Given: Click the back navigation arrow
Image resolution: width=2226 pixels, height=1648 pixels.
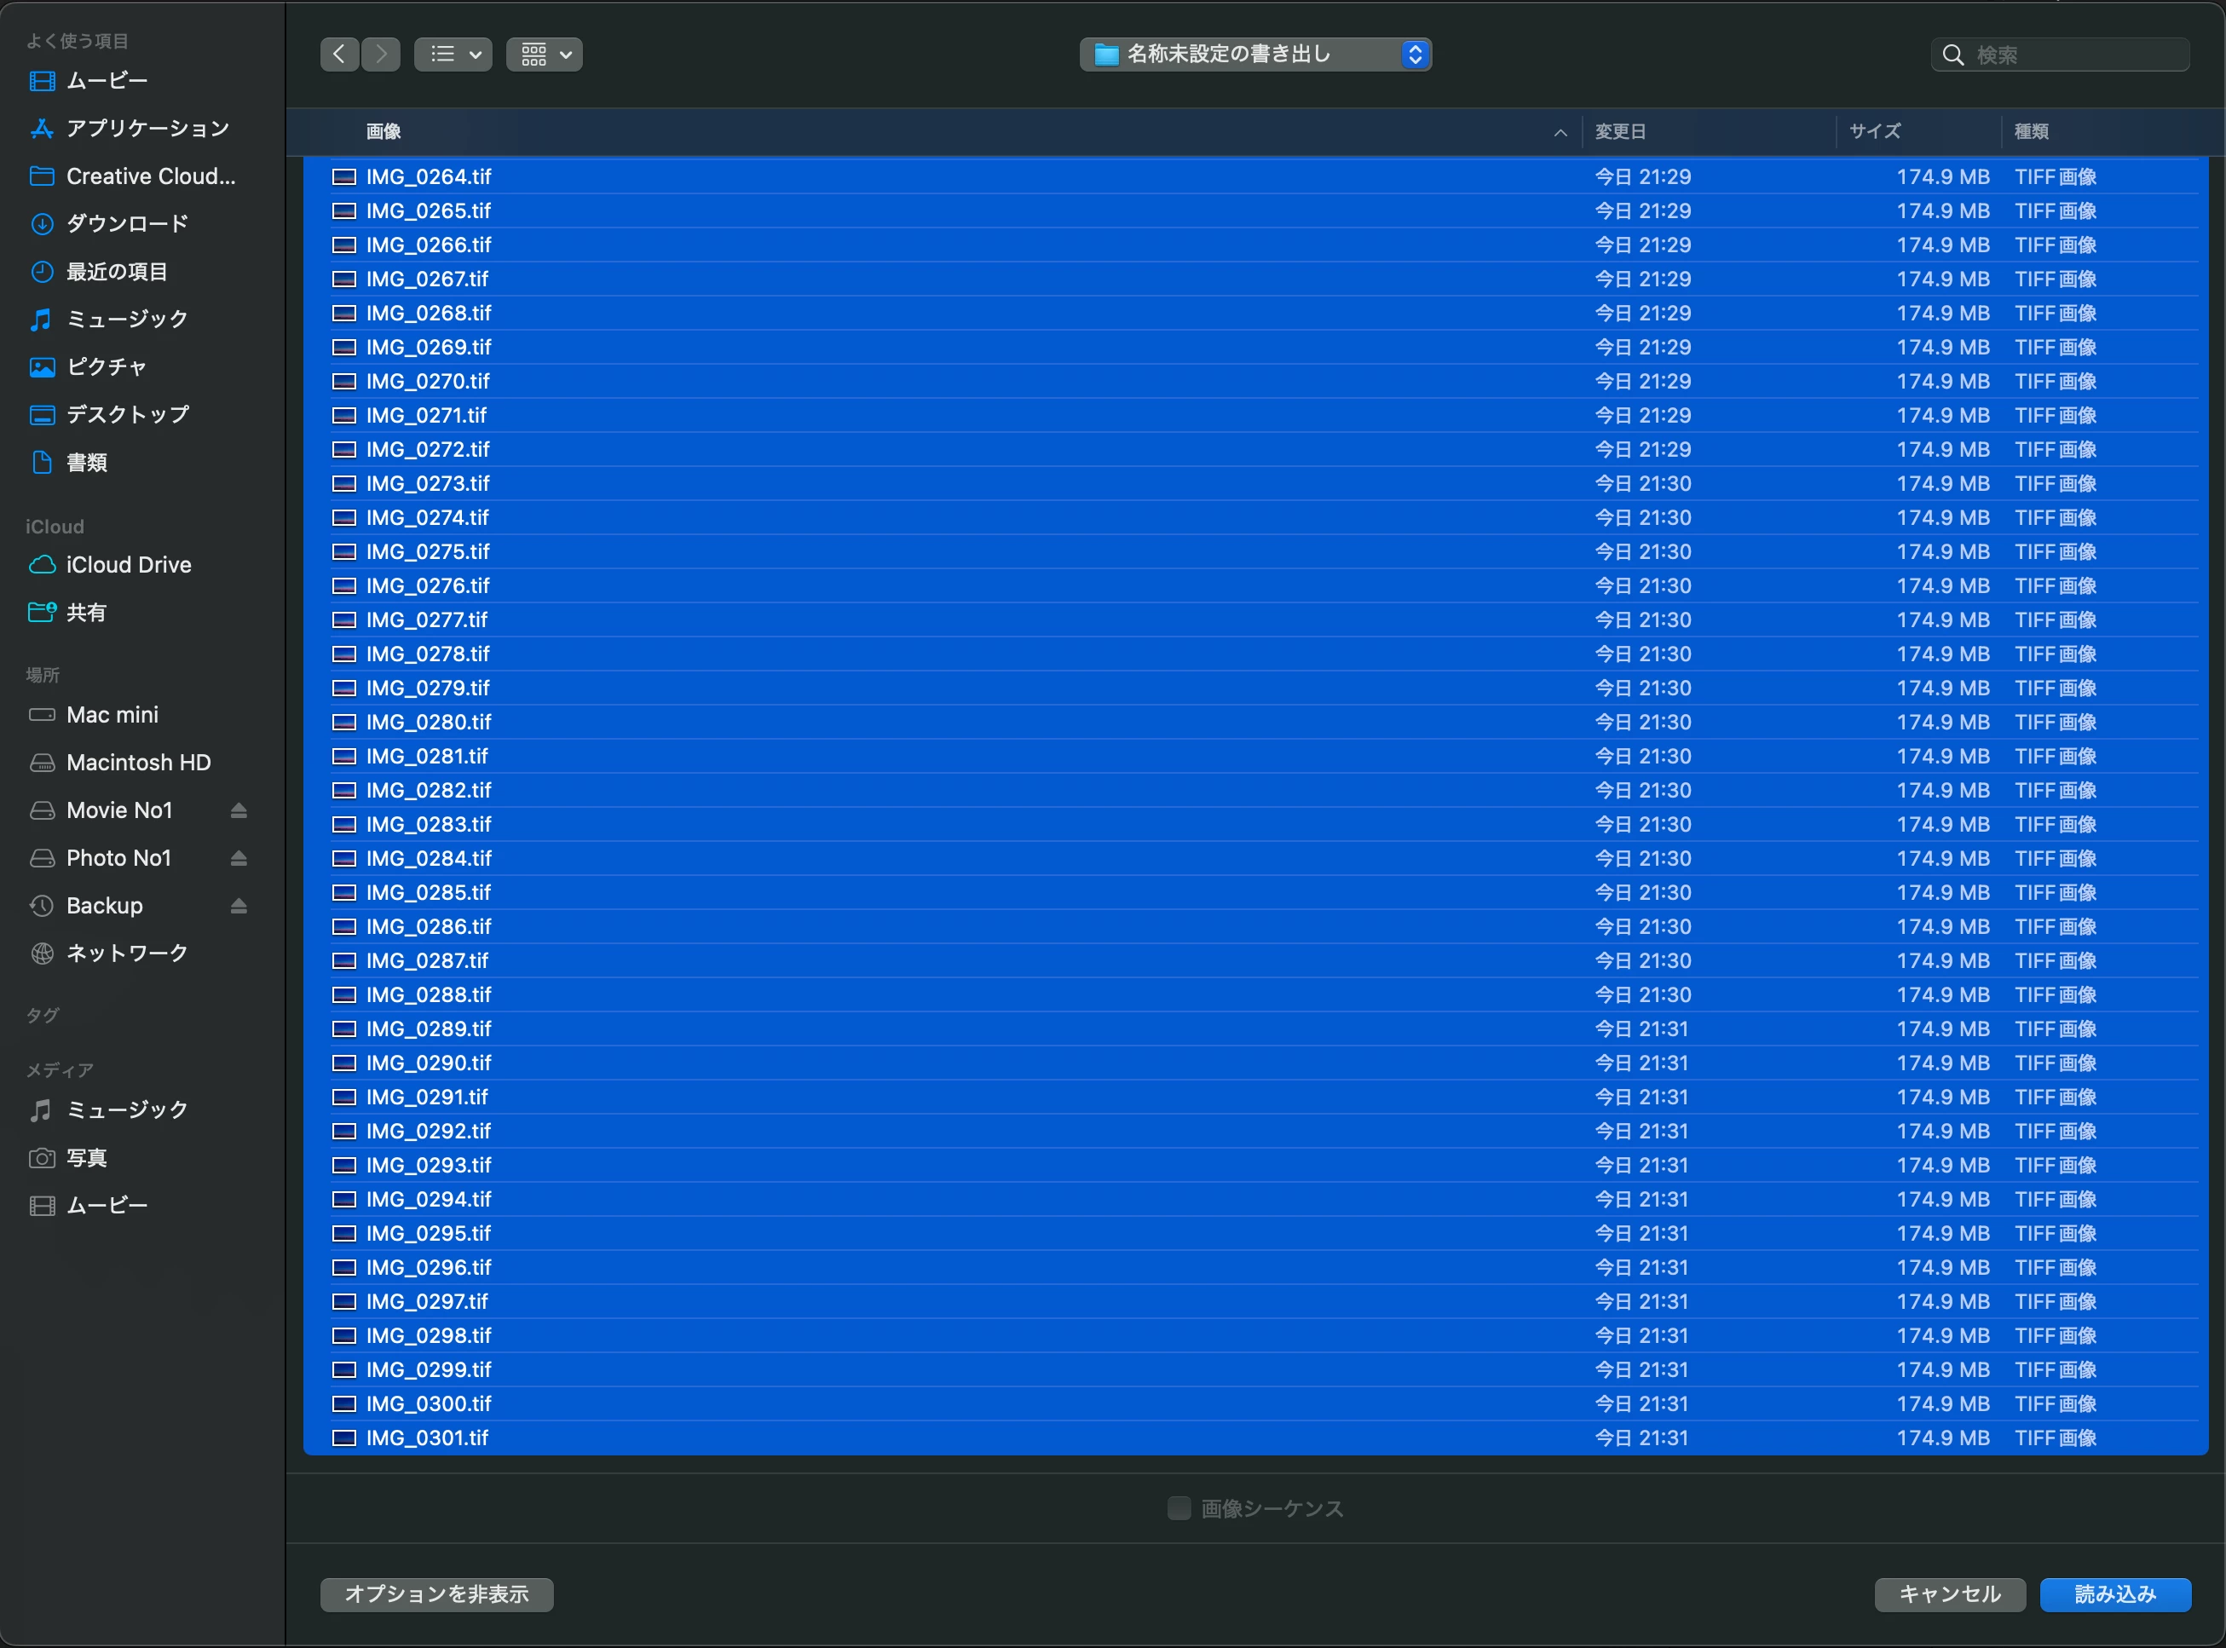Looking at the screenshot, I should click(x=339, y=54).
